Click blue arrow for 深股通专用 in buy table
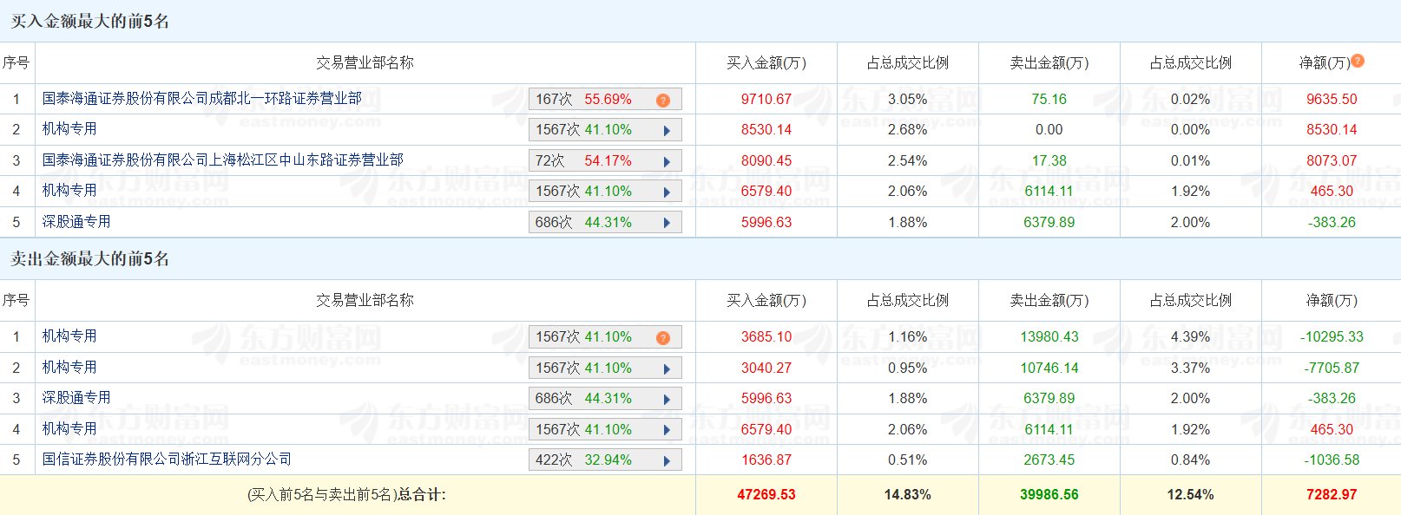This screenshot has width=1401, height=515. pyautogui.click(x=667, y=223)
